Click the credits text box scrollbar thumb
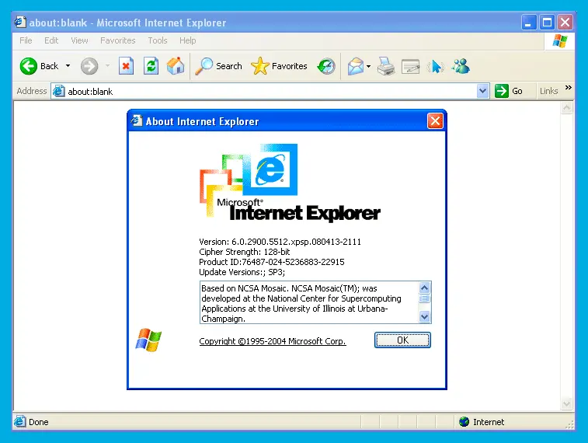588x443 pixels. [425, 298]
